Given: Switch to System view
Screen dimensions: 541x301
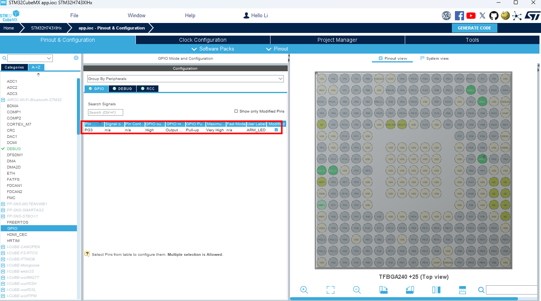Looking at the screenshot, I should point(434,58).
